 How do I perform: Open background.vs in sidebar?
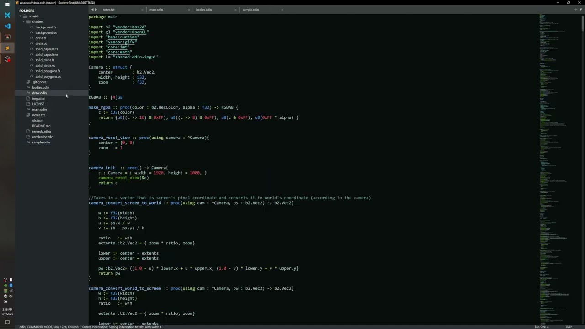pyautogui.click(x=46, y=32)
